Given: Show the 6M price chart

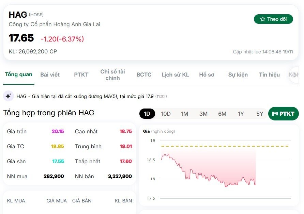Looking at the screenshot, I should [x=222, y=114].
